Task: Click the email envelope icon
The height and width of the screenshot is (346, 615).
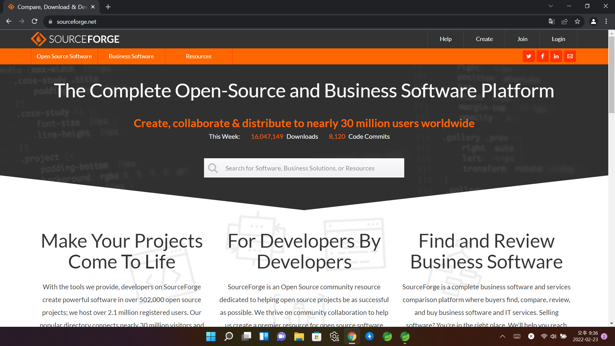Action: [570, 56]
